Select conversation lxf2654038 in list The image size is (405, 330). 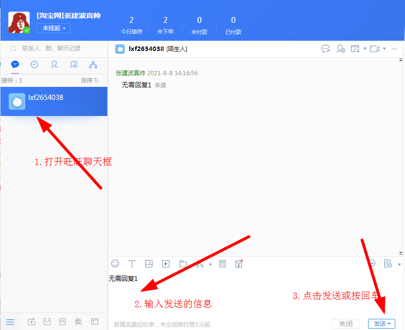54,101
